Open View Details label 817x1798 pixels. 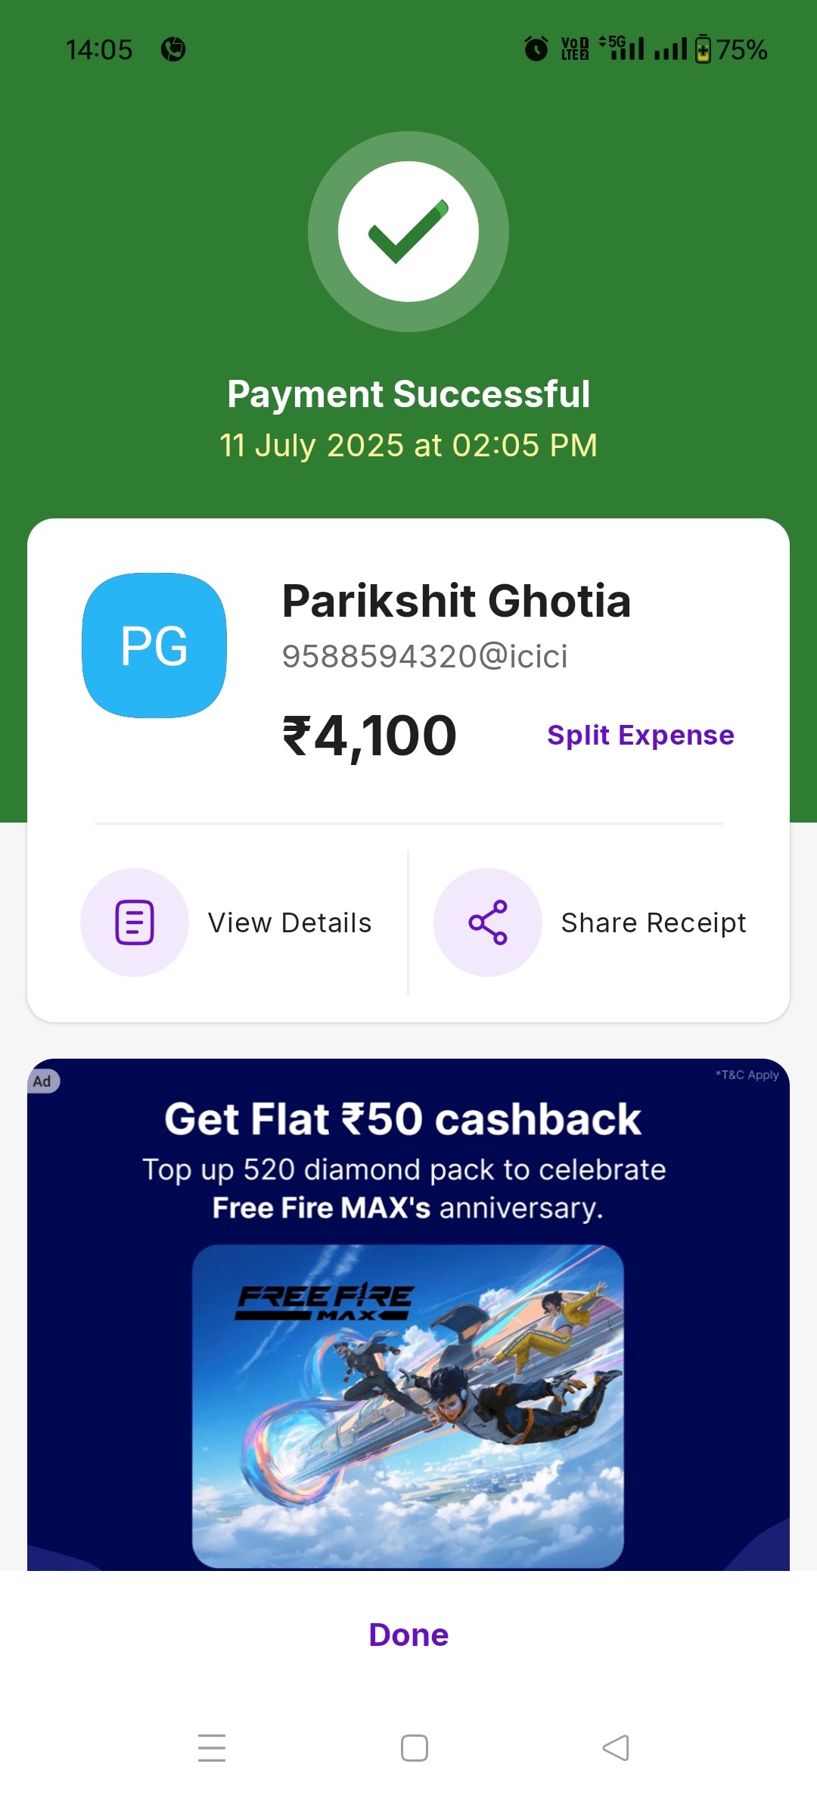[290, 922]
